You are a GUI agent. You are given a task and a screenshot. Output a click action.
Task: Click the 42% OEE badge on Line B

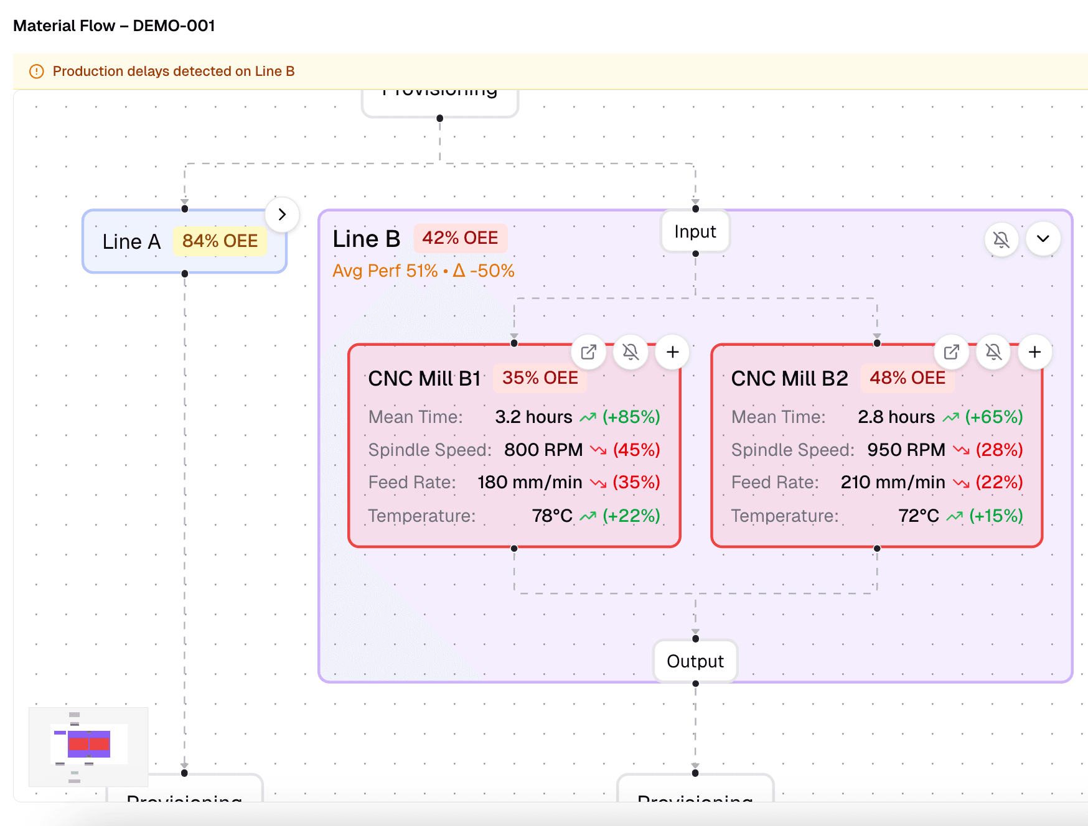(x=460, y=238)
